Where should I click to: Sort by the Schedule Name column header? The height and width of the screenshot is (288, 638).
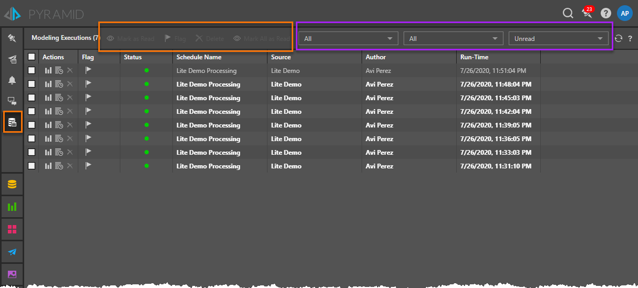199,57
